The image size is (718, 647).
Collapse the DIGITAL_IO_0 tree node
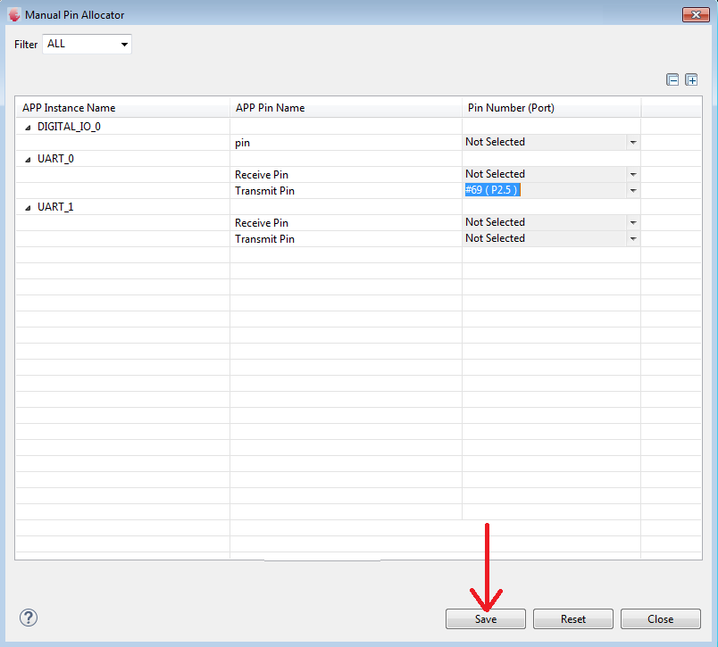click(x=28, y=128)
